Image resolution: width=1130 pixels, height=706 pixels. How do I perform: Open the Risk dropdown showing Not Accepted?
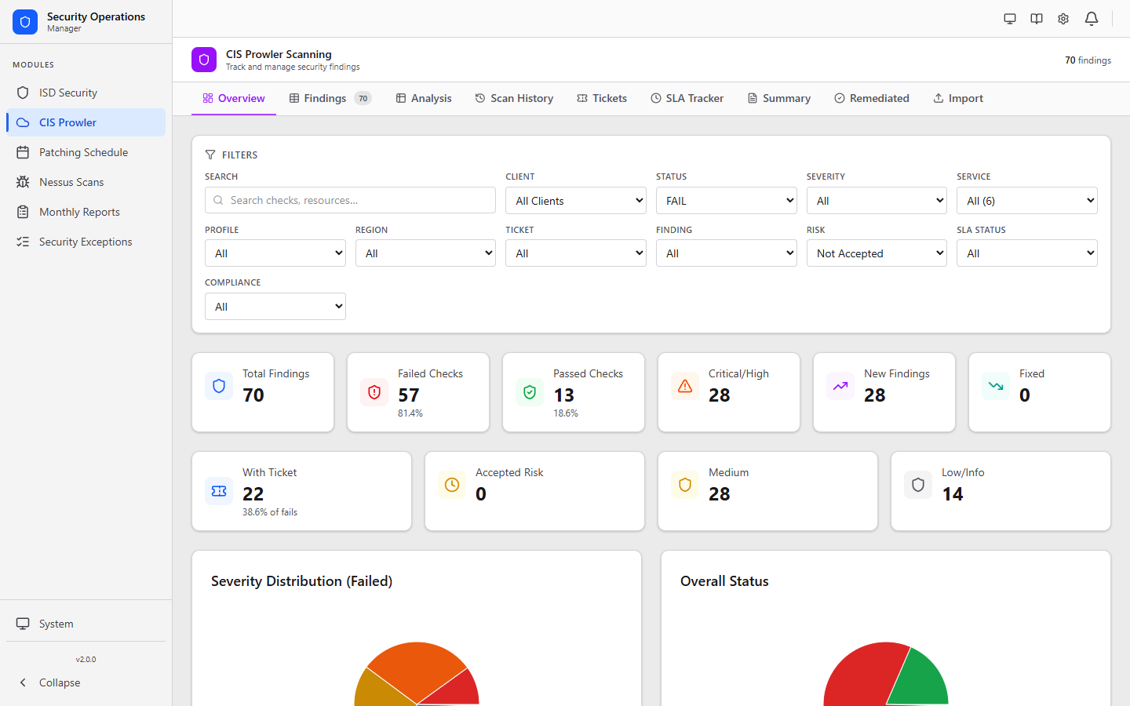click(877, 253)
